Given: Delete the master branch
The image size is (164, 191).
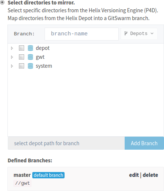Looking at the screenshot, I should click(150, 175).
